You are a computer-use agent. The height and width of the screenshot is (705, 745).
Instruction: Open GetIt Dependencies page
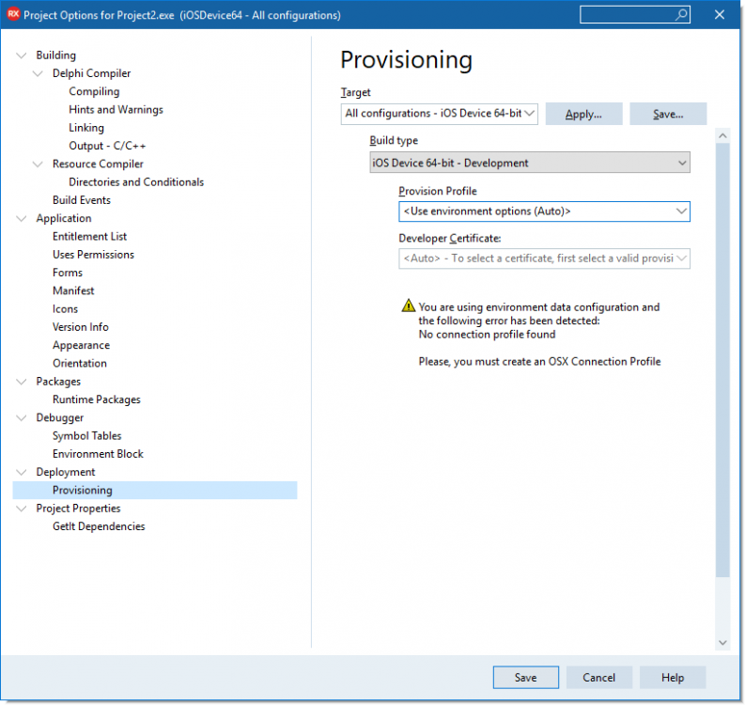pyautogui.click(x=99, y=526)
